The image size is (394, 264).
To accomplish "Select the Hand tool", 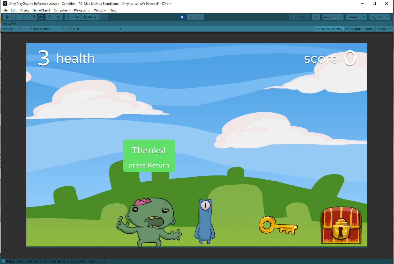I will (7, 17).
